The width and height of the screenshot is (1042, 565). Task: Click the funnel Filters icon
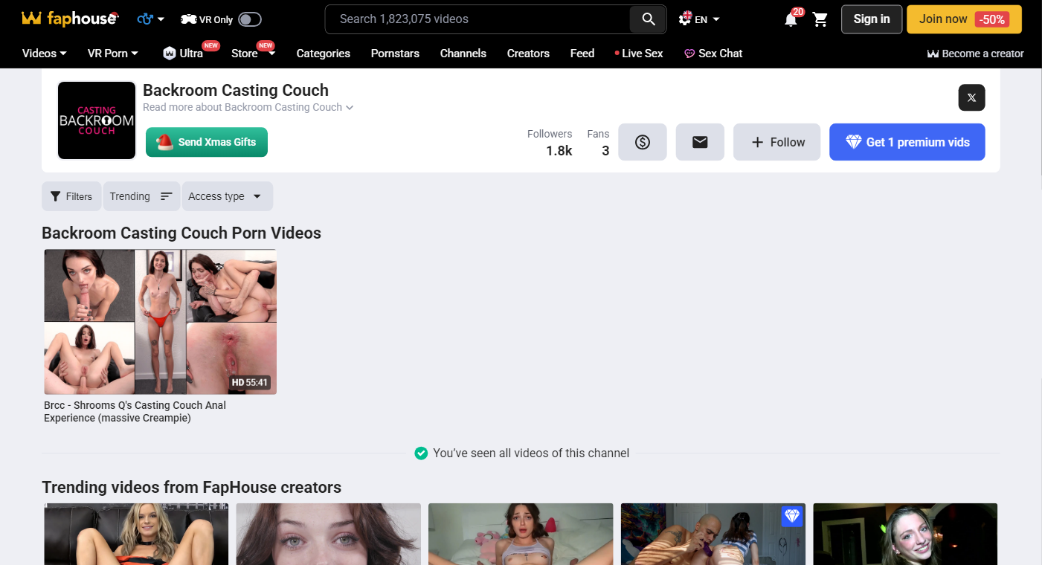click(x=56, y=196)
